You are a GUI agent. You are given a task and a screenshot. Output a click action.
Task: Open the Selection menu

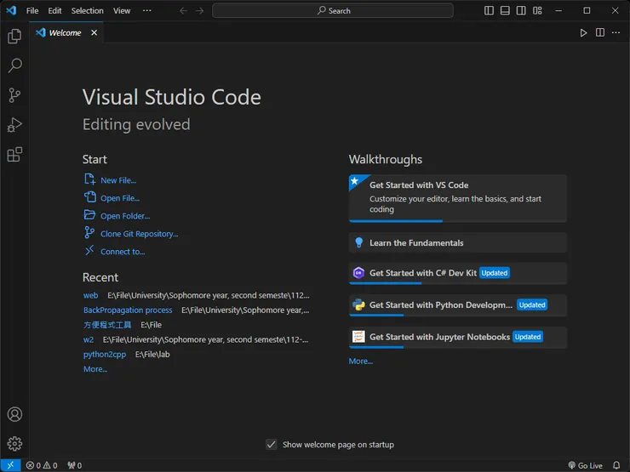87,11
